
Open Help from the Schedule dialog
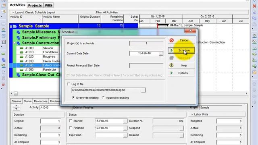[181, 65]
